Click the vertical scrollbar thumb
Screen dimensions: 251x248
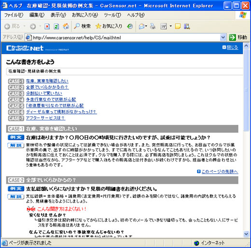click(246, 90)
